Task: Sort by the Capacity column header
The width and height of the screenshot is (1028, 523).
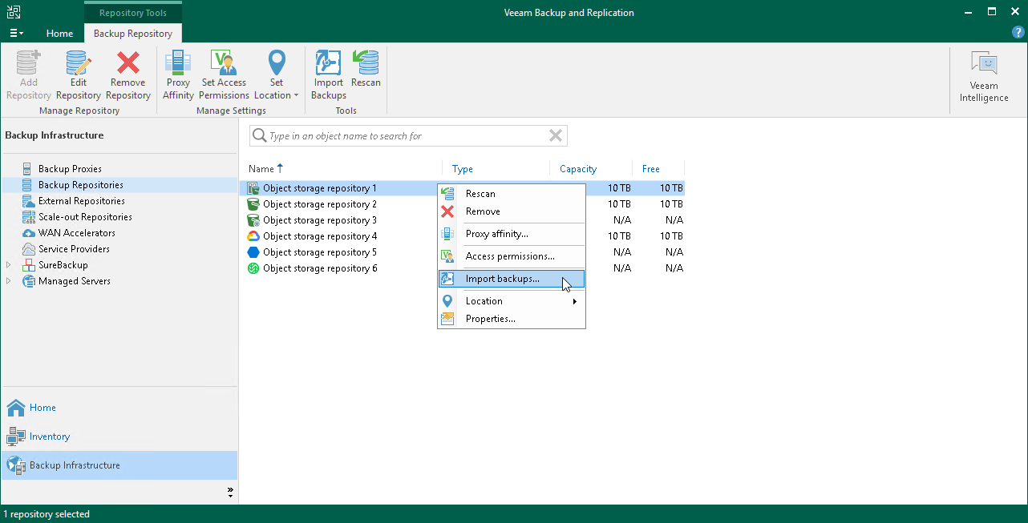Action: coord(578,169)
